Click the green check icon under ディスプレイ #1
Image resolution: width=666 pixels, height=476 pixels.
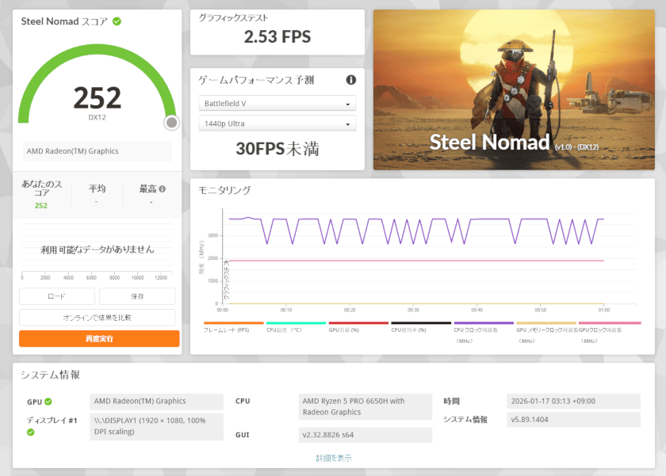tap(31, 432)
